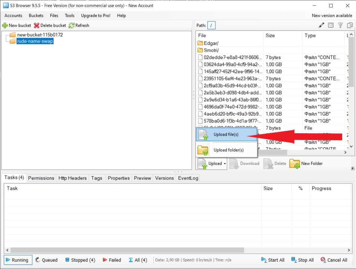This screenshot has width=356, height=269.
Task: Sort by the Size column header
Action: 283,36
